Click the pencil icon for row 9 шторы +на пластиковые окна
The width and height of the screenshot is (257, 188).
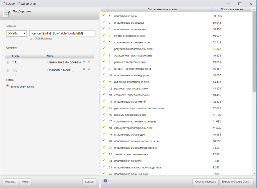(104, 68)
